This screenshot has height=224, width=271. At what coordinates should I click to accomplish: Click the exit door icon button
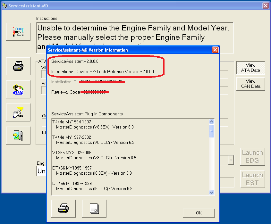coord(18,136)
